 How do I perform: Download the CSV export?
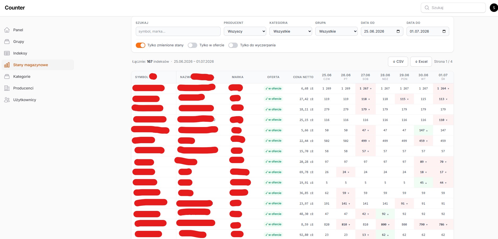398,61
